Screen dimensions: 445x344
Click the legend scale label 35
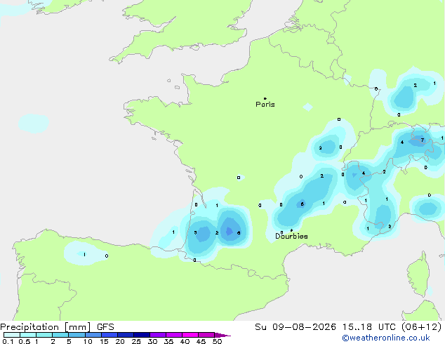pyautogui.click(x=168, y=341)
